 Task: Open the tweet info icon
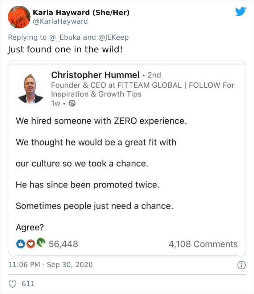pyautogui.click(x=241, y=266)
